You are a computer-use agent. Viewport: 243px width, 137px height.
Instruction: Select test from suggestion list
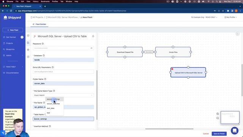[x=54, y=113]
